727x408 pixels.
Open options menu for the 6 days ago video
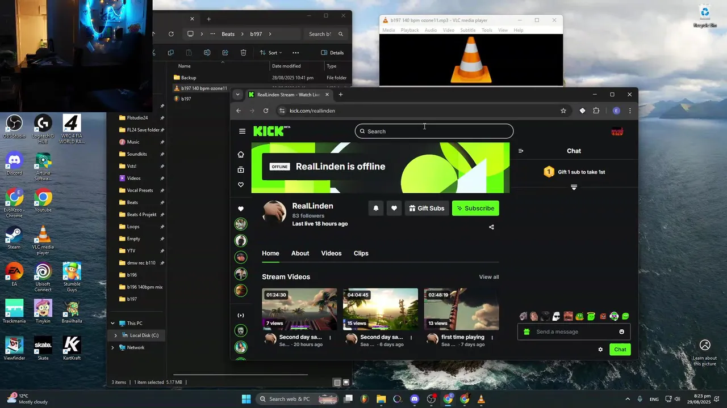411,338
